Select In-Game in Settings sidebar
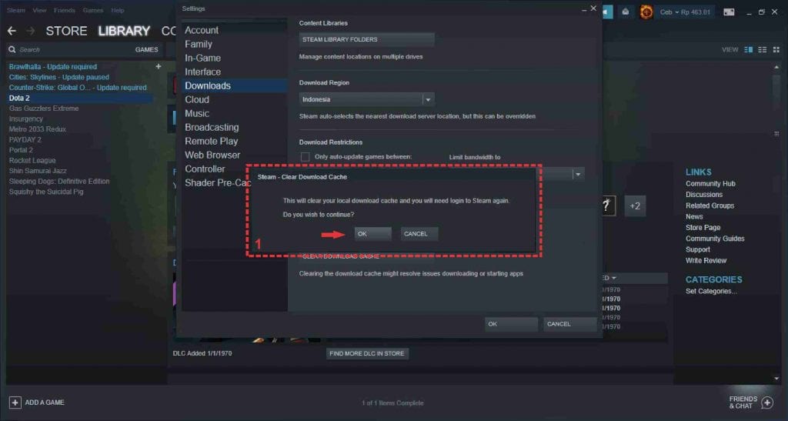Screen dimensions: 788x421 [202, 58]
